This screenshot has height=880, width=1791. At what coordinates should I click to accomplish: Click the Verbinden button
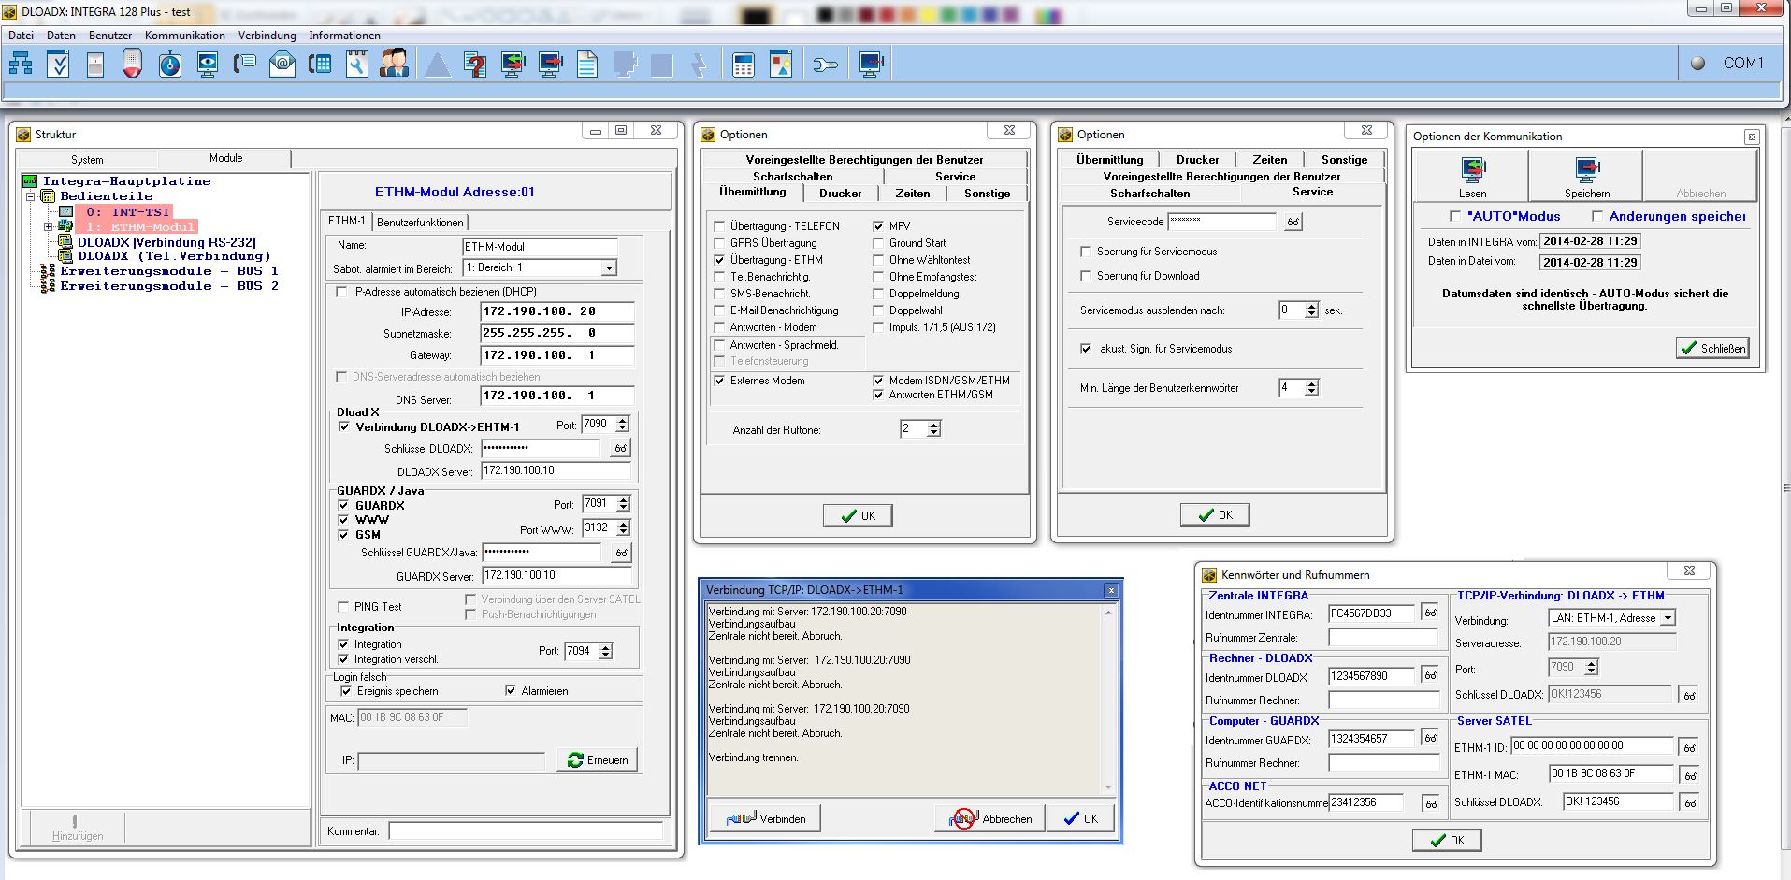766,818
